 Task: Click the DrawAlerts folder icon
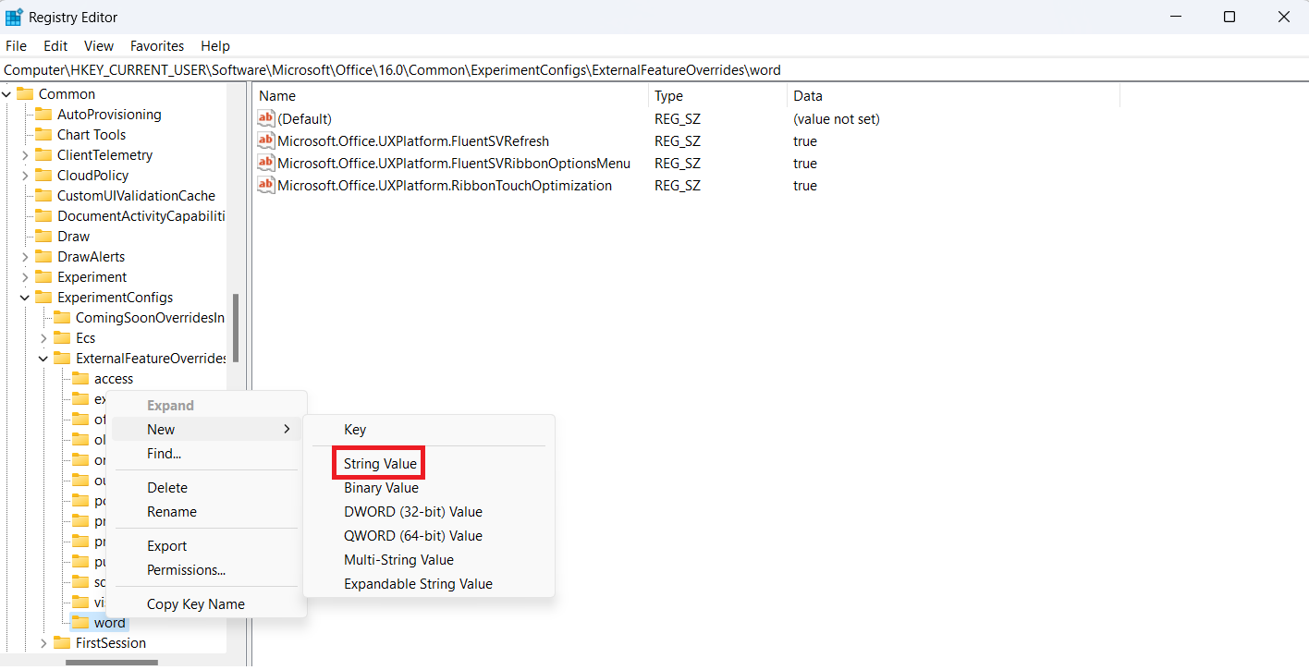coord(43,257)
